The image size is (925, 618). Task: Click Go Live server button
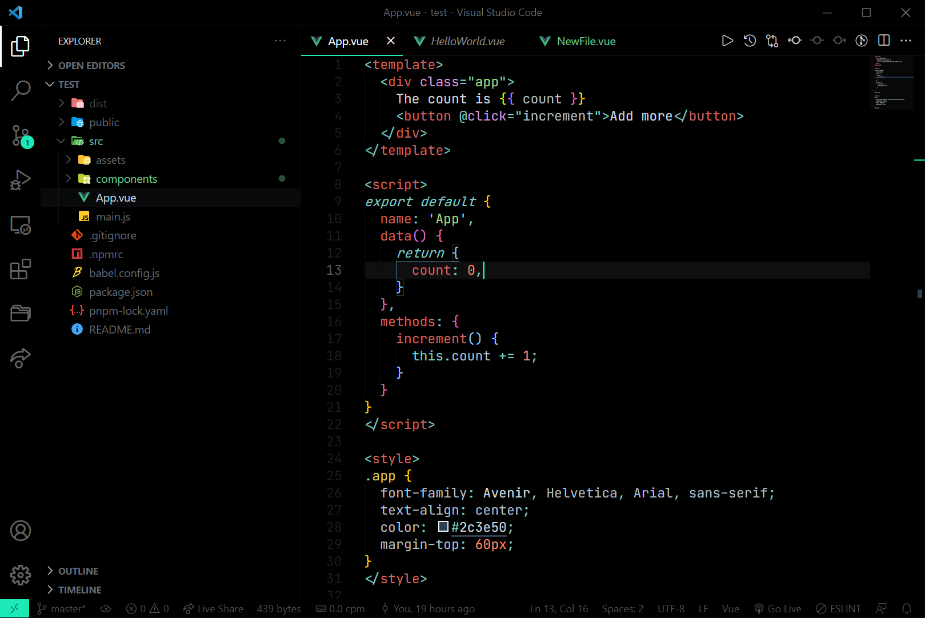pyautogui.click(x=778, y=609)
